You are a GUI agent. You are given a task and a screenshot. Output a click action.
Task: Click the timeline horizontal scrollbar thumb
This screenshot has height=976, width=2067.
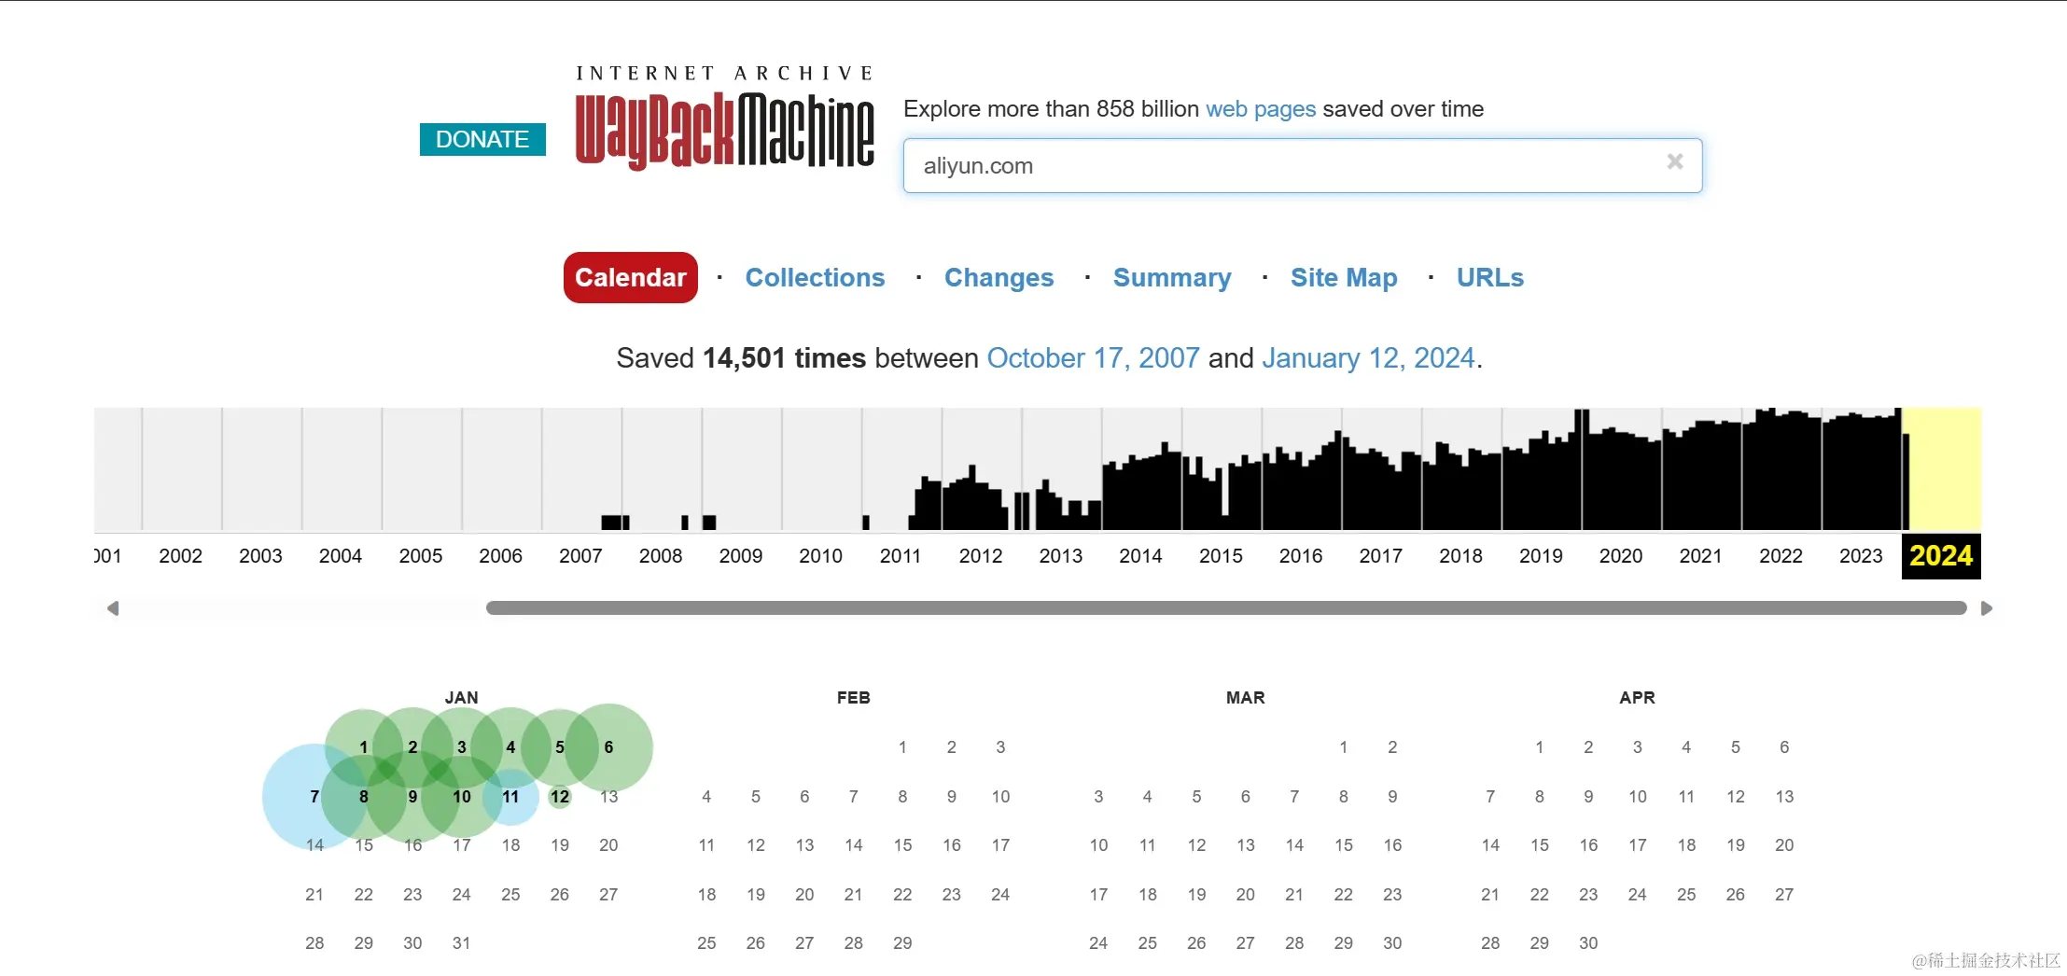click(1226, 608)
